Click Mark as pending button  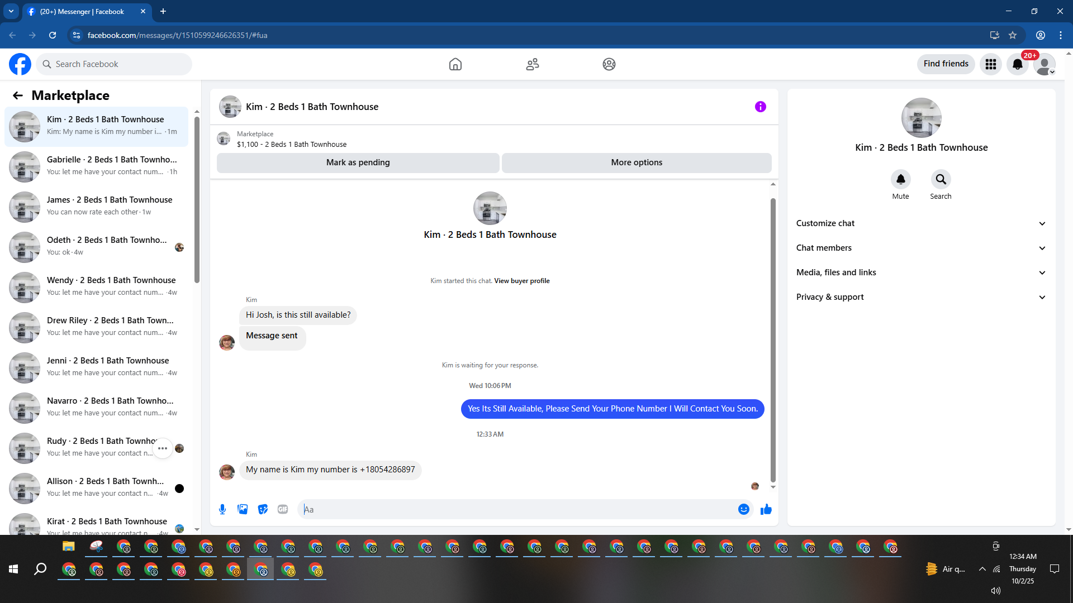(358, 162)
